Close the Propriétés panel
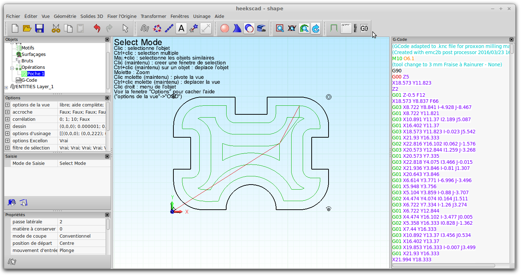This screenshot has height=276, width=521. (107, 215)
